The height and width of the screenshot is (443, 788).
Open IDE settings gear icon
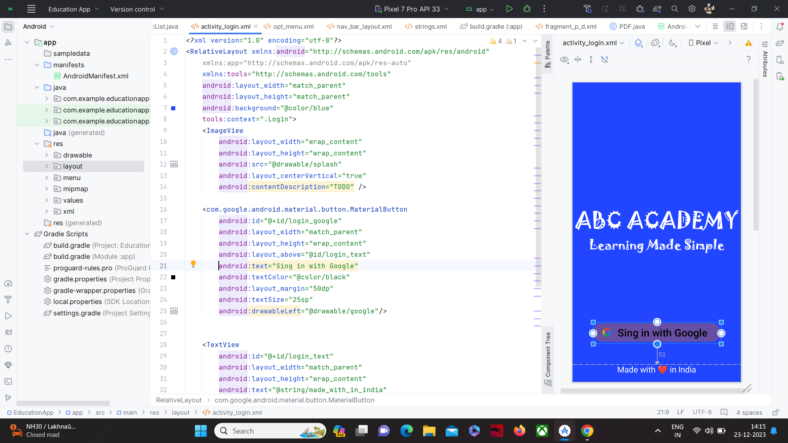692,9
